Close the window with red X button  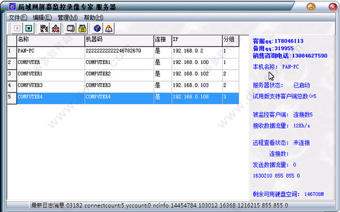click(x=333, y=7)
